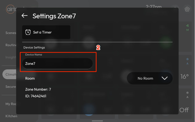Click the green fan mode icon
Viewport: 195px width, 122px height.
pyautogui.click(x=187, y=26)
